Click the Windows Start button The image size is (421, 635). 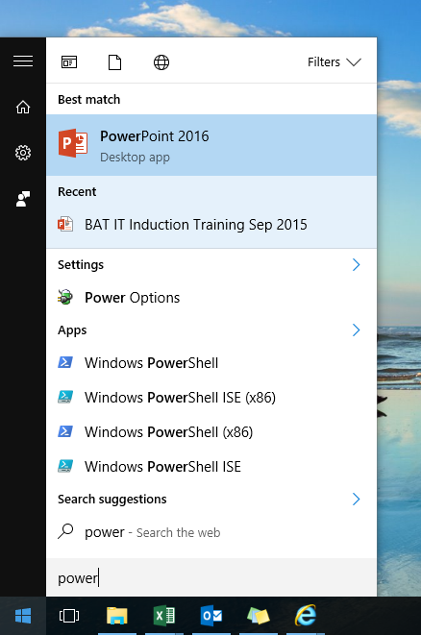pos(23,616)
